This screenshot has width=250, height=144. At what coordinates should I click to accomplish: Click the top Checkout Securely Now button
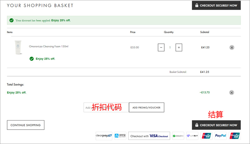point(216,5)
